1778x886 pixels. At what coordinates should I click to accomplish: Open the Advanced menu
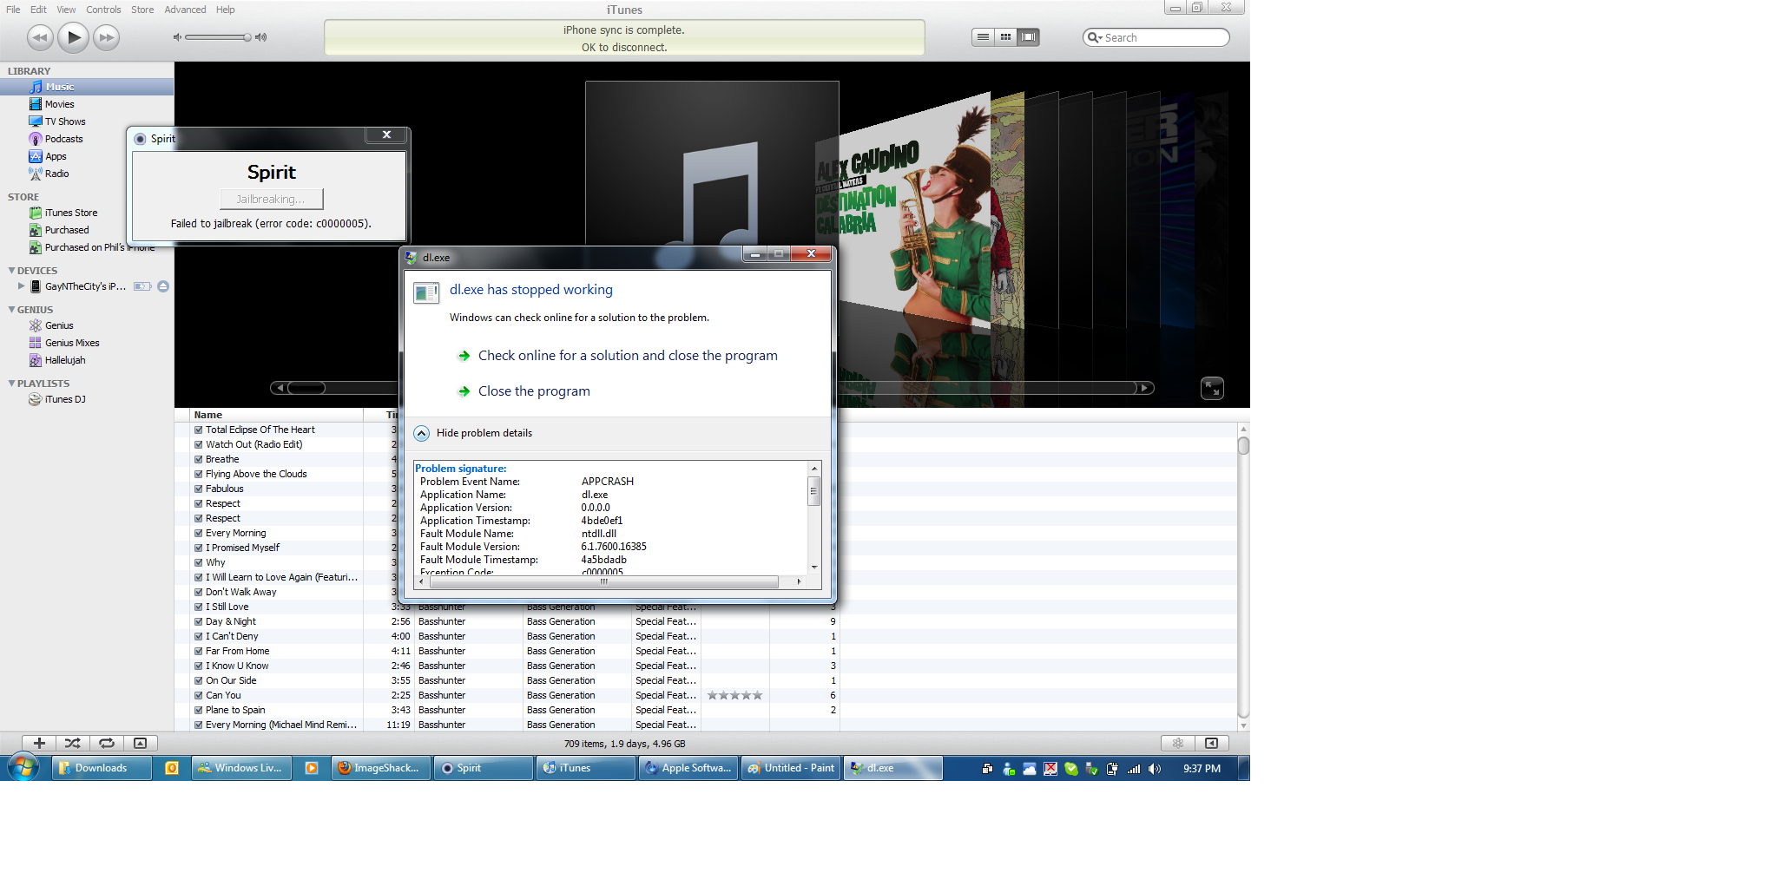coord(185,10)
